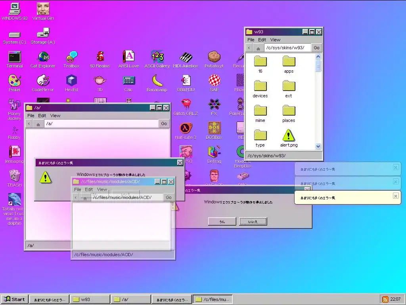Open the Storage (A:) drive icon
This screenshot has height=305, width=406.
pyautogui.click(x=43, y=36)
